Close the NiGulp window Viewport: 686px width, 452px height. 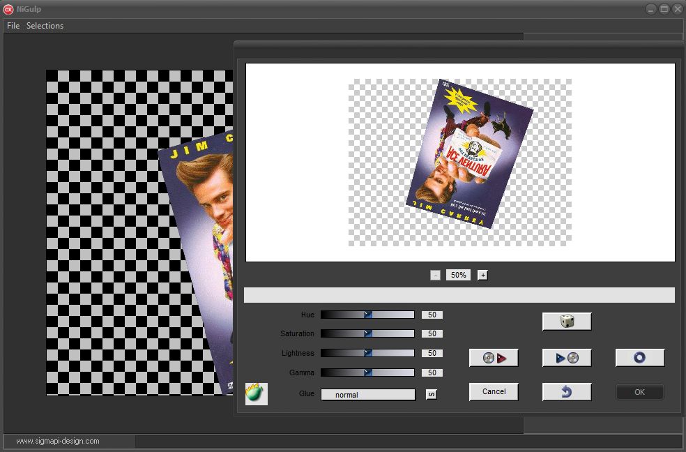pyautogui.click(x=677, y=9)
